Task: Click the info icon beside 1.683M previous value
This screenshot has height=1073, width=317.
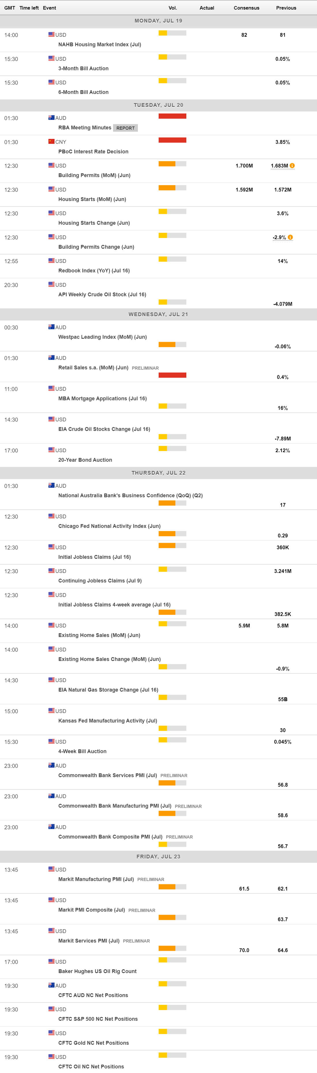Action: (x=292, y=166)
